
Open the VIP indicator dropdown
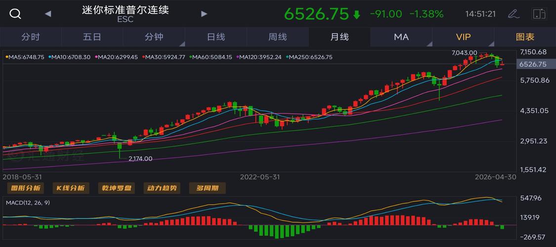coord(463,37)
